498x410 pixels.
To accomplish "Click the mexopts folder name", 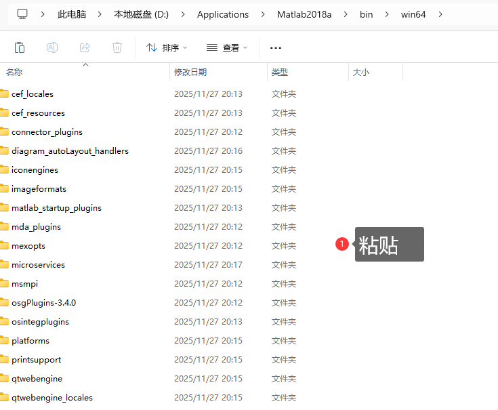I will 28,246.
